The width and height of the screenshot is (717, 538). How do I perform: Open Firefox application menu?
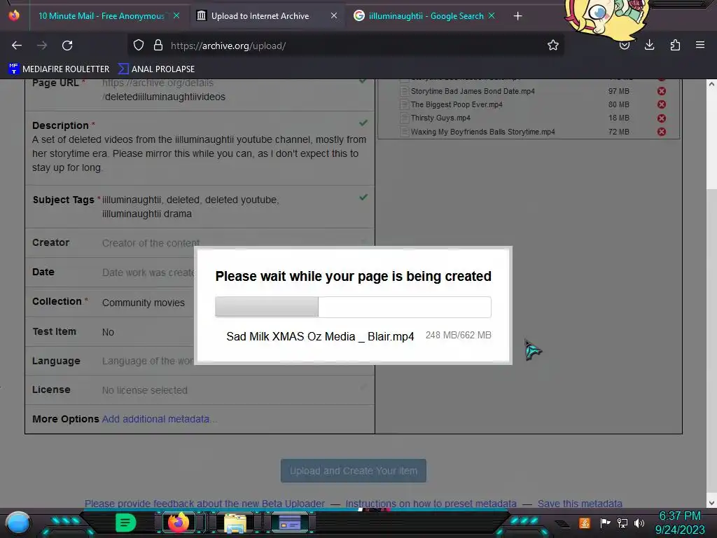tap(700, 46)
